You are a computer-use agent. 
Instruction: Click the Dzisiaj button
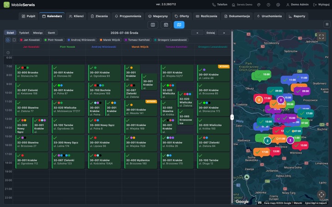pos(210,33)
